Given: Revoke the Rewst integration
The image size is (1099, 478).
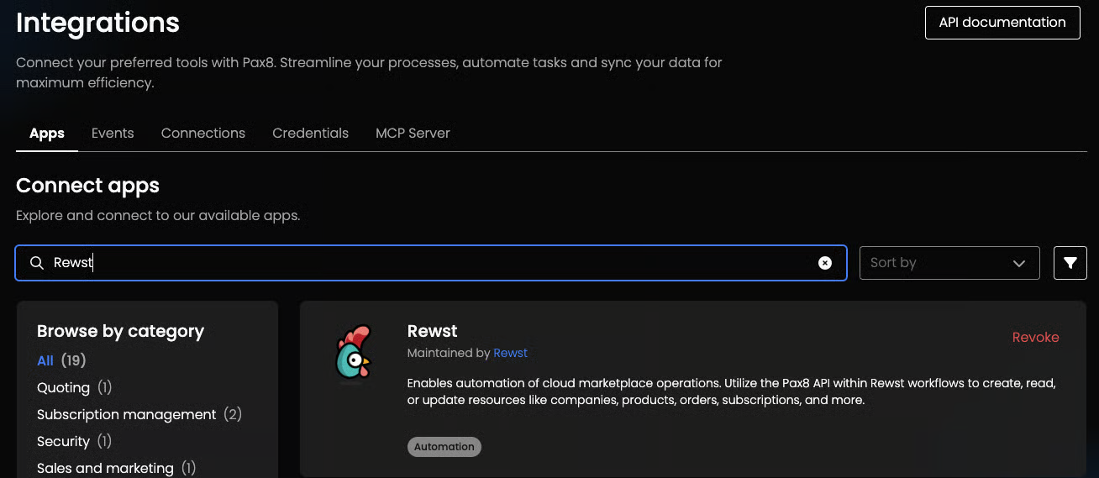Looking at the screenshot, I should [1035, 337].
